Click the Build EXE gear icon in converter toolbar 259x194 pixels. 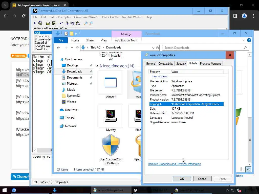[x=40, y=23]
